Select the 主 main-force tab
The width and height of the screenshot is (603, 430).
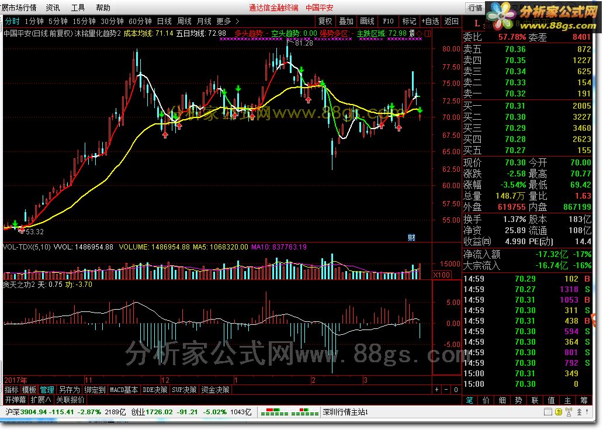coord(567,400)
